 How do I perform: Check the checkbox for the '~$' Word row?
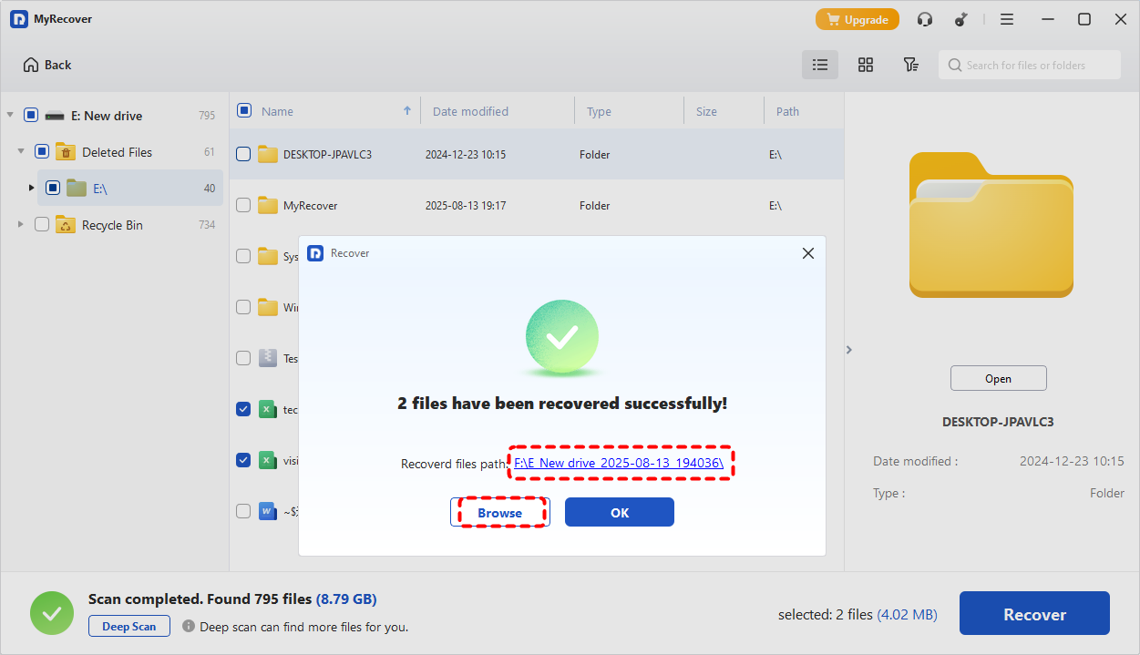pyautogui.click(x=243, y=511)
